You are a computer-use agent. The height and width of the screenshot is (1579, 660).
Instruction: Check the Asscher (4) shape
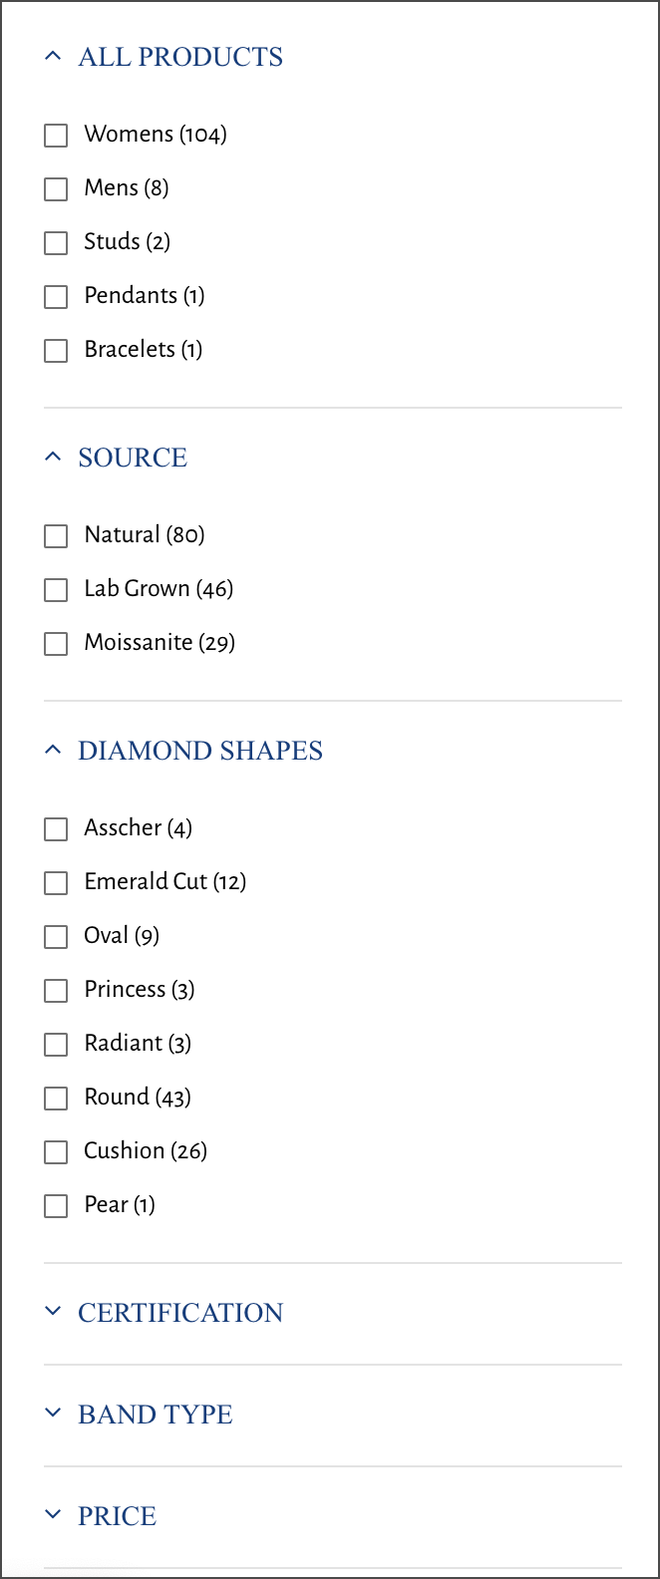tap(56, 828)
